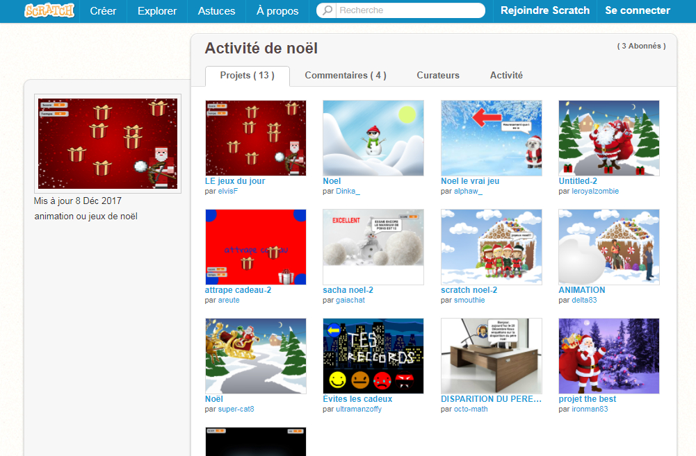Click the search magnifier icon
The image size is (696, 456).
327,10
